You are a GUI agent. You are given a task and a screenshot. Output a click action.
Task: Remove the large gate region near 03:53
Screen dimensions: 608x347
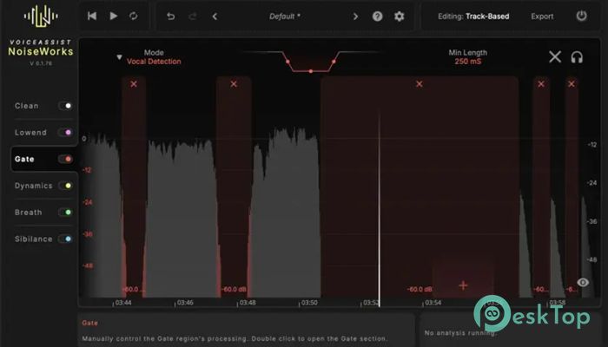(x=420, y=84)
